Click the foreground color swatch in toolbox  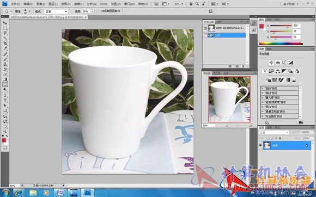4,140
